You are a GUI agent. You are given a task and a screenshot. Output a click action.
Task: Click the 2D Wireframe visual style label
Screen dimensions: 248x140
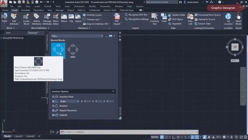click(x=16, y=38)
